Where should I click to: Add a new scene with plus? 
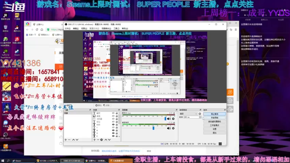[x=66, y=140]
